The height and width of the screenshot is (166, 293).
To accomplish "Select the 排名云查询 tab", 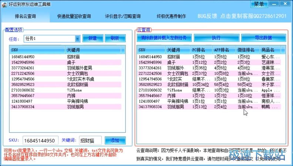I will (25, 16).
